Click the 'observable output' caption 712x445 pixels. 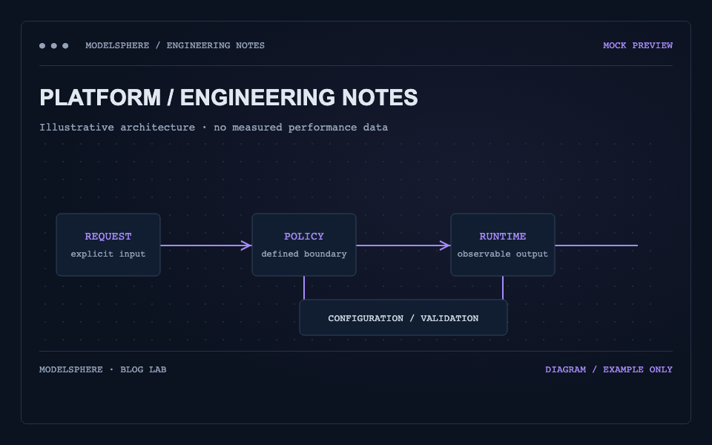pos(503,254)
